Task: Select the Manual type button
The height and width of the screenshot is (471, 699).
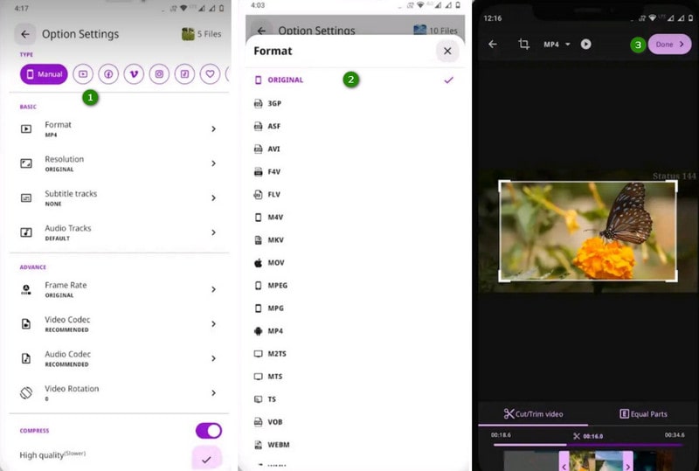Action: (x=44, y=74)
